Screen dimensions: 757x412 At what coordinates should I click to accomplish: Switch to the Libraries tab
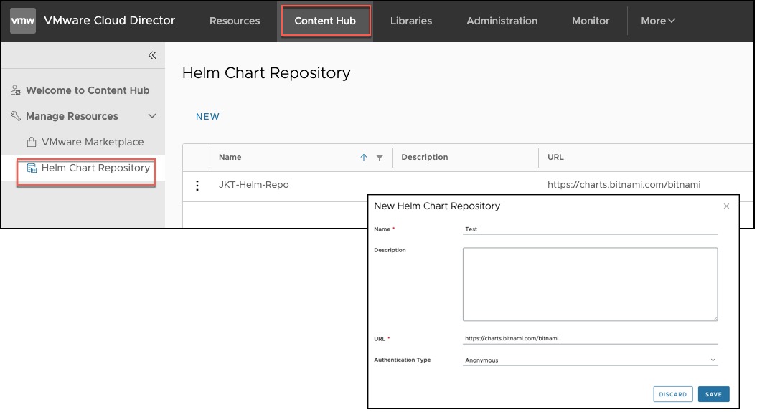click(411, 21)
